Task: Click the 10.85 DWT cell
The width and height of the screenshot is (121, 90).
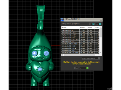Action: point(91,53)
